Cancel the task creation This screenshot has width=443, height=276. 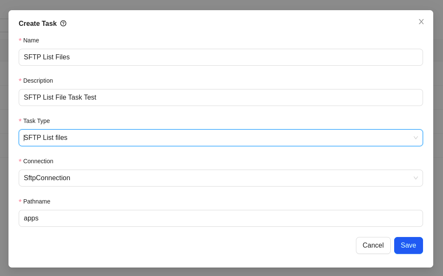coord(373,245)
